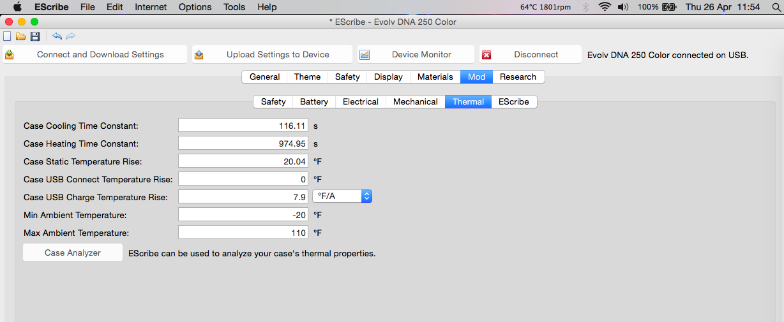Click the Open folder icon
The image size is (784, 322).
tap(21, 36)
